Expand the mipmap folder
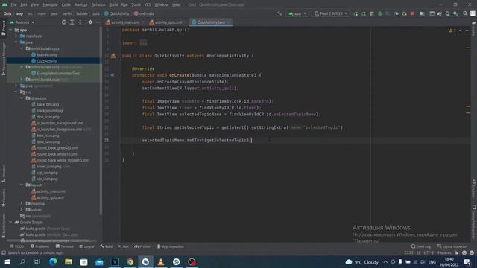This screenshot has width=477, height=268. point(22,203)
